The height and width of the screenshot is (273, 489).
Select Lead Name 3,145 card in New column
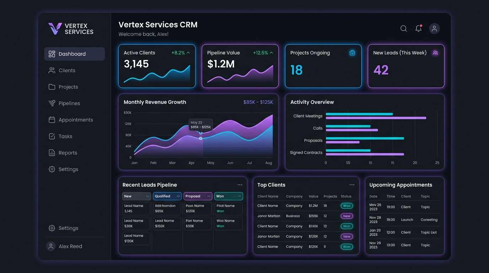click(x=136, y=209)
